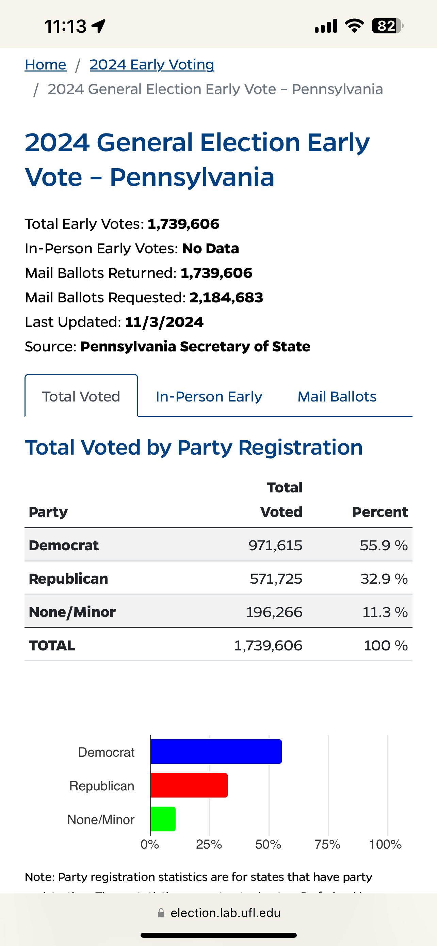
Task: Switch to the In-Person Early tab
Action: tap(209, 396)
